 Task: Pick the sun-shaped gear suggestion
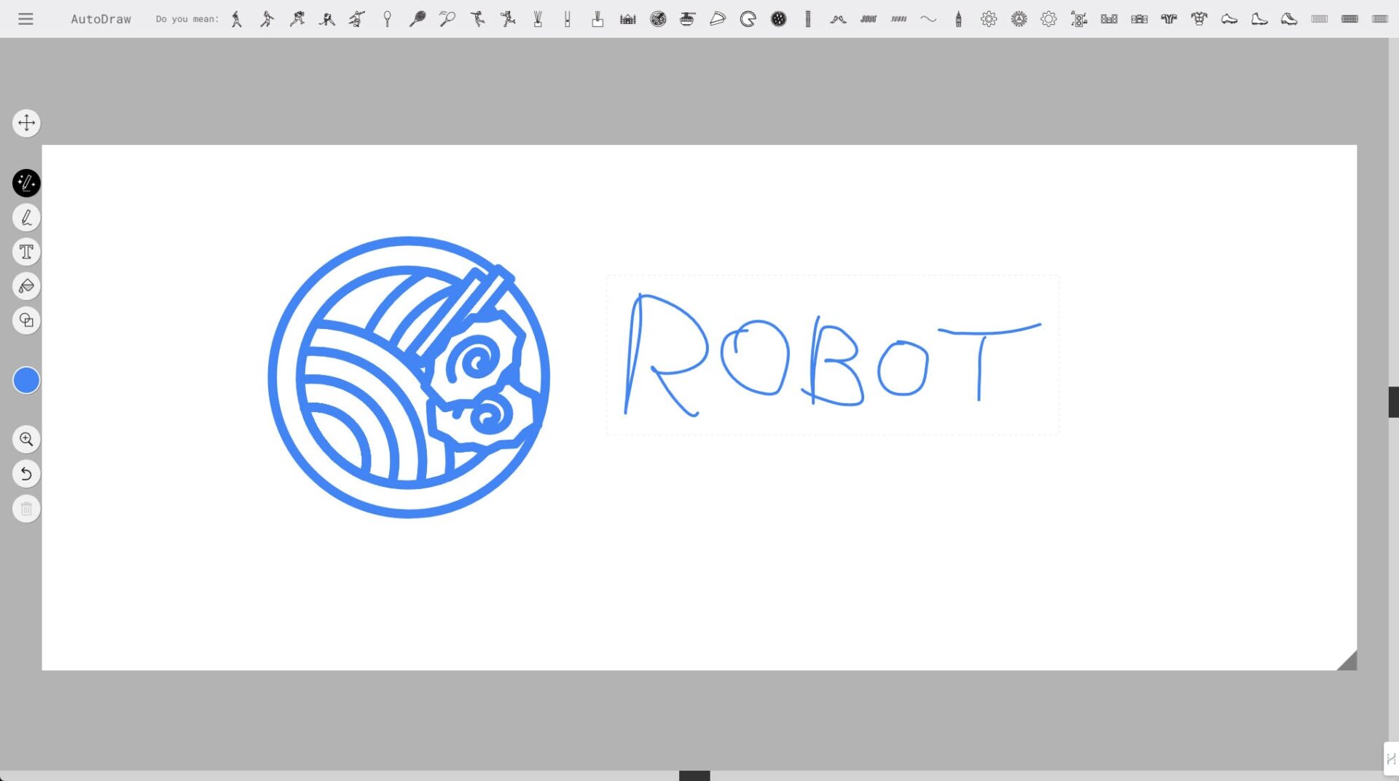[1019, 19]
